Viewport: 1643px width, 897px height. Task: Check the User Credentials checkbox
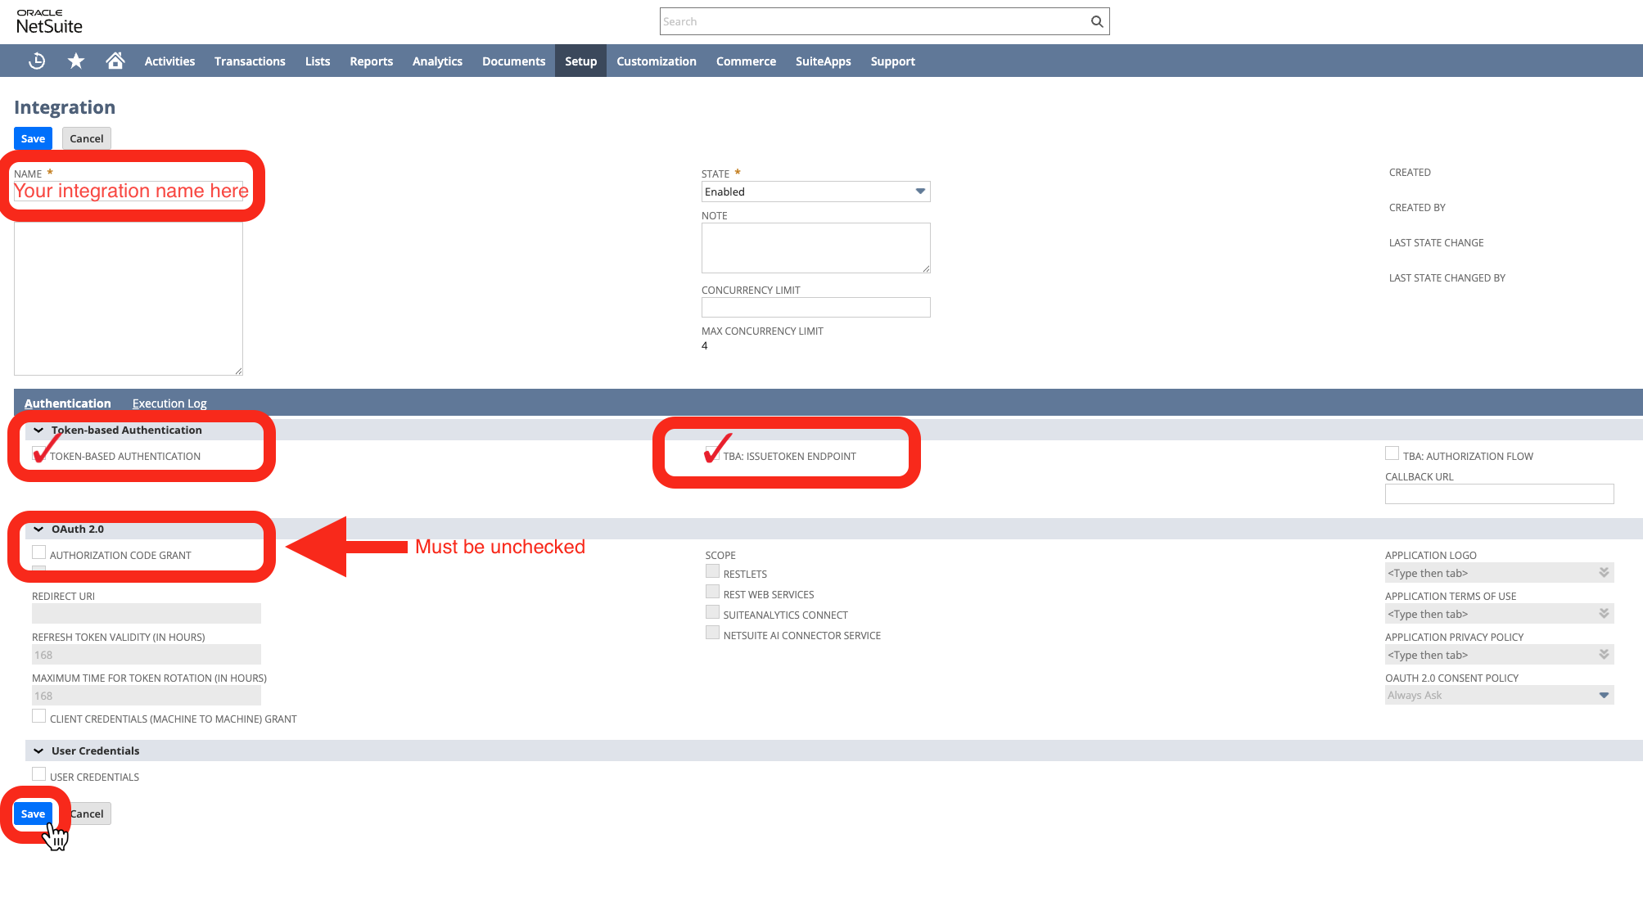coord(38,774)
